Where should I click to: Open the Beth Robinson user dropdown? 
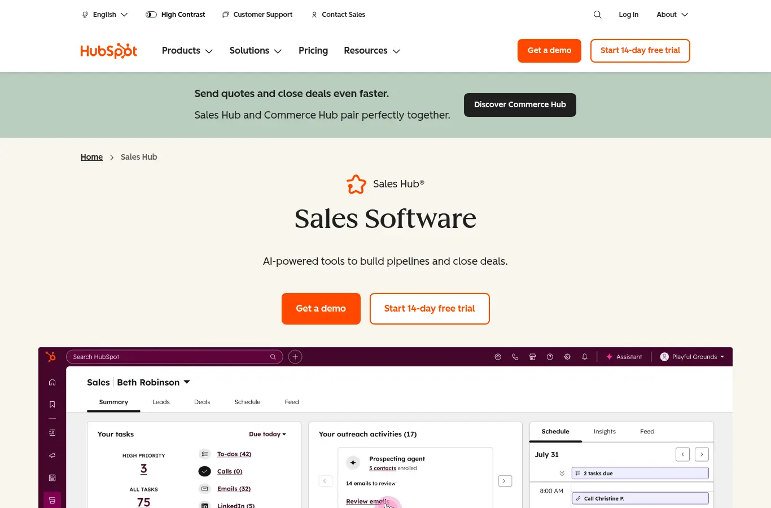[154, 382]
